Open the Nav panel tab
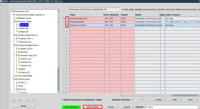Image resolution: width=200 pixels, height=109 pixels. 3,5
